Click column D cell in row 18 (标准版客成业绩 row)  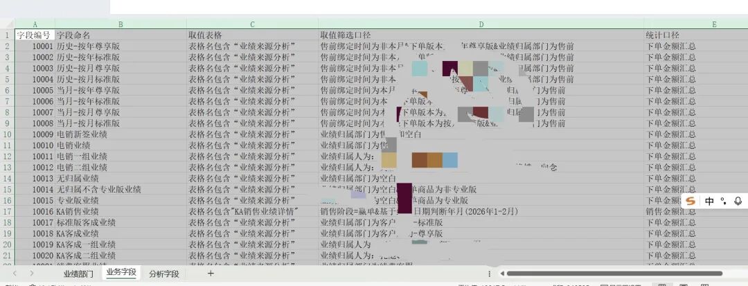481,222
